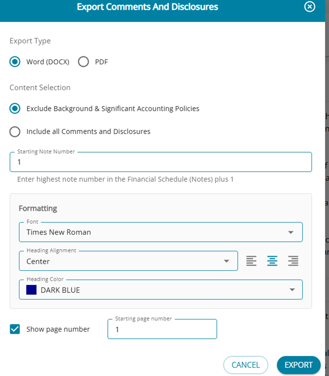The height and width of the screenshot is (376, 329).
Task: Click the center align heading icon
Action: tap(272, 261)
